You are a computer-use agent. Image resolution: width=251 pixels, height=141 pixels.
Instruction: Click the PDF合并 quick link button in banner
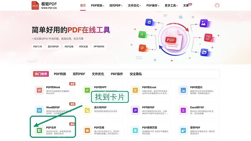(38, 46)
